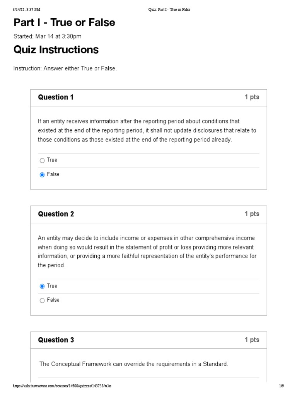Click the 'Part I - True or False' heading
297x396 pixels.
tap(64, 22)
